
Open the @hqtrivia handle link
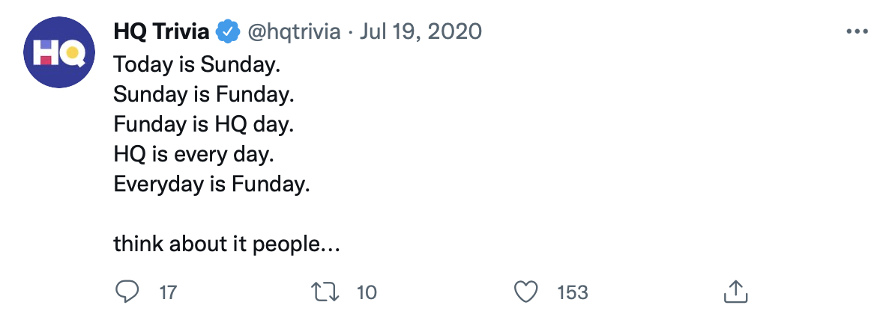pos(293,31)
